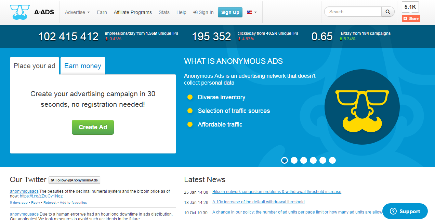Select the third carousel dot
The width and height of the screenshot is (435, 220).
[304, 160]
